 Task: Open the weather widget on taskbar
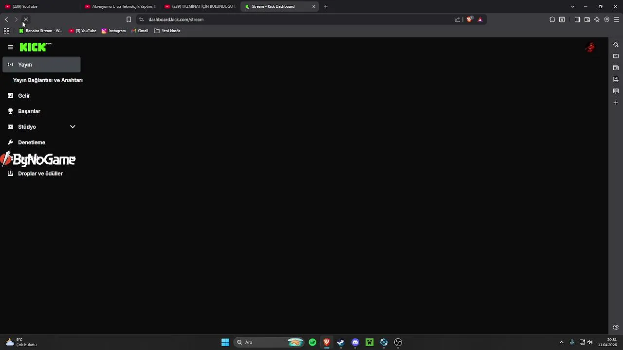(x=21, y=342)
